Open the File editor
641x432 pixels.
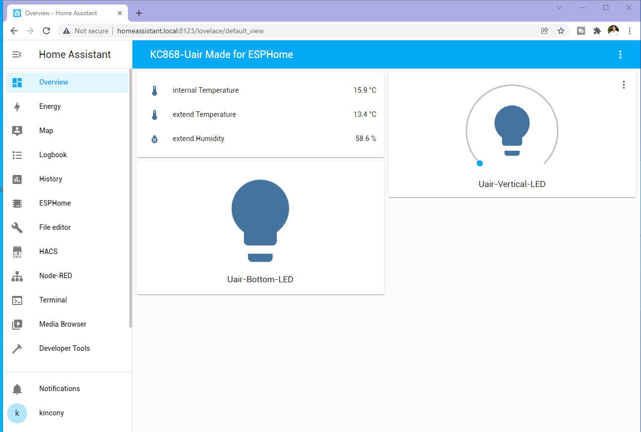(55, 227)
